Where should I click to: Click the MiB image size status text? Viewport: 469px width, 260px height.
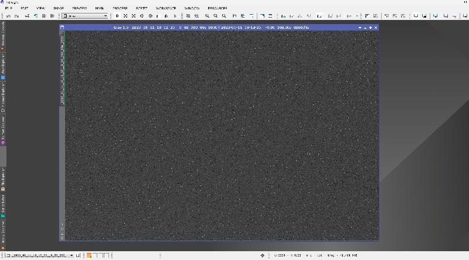click(349, 255)
